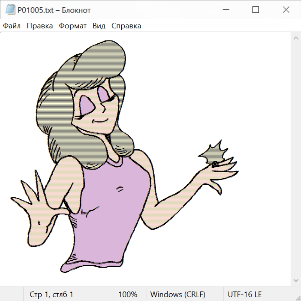Click the leaf held in hand
This screenshot has width=301, height=301.
pos(215,154)
